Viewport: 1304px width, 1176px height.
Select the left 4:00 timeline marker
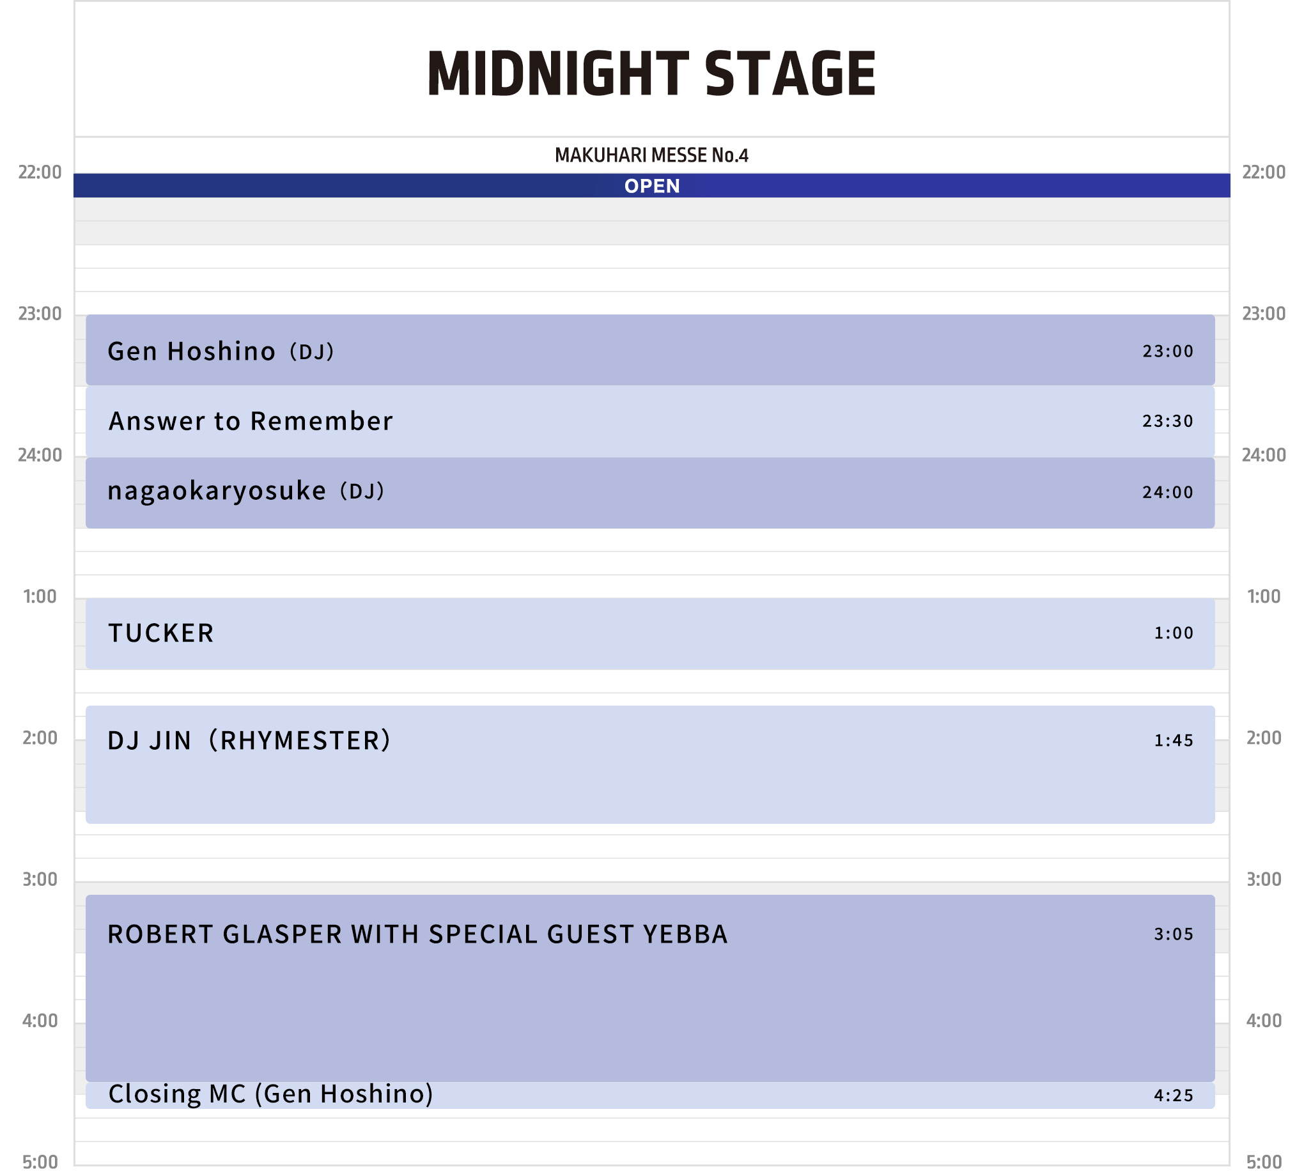pyautogui.click(x=40, y=1021)
